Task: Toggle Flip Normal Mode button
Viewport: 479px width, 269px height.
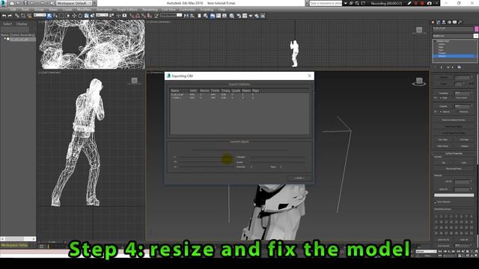Action: [454, 169]
